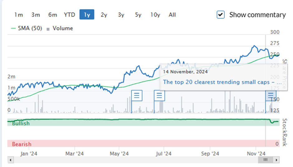293x167 pixels.
Task: Select the 2y time range
Action: click(104, 15)
